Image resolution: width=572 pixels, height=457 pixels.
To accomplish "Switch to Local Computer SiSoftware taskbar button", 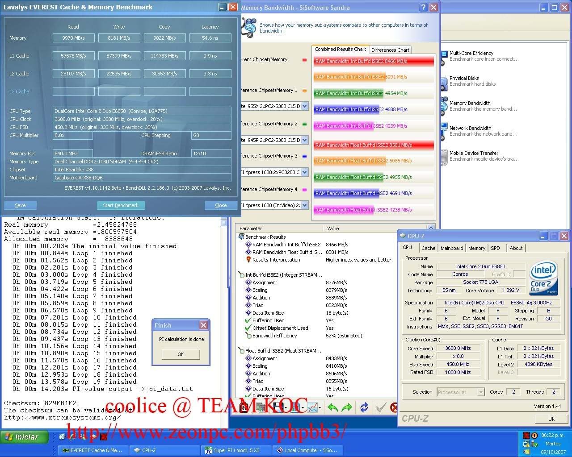I will [x=307, y=450].
